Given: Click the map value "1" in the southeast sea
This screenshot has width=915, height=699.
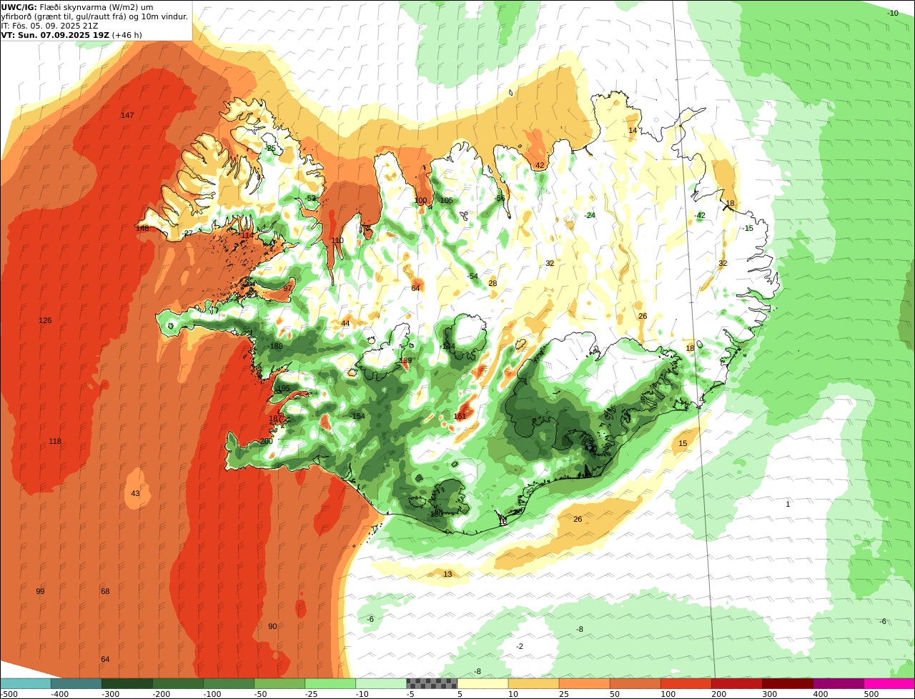Looking at the screenshot, I should coord(788,504).
